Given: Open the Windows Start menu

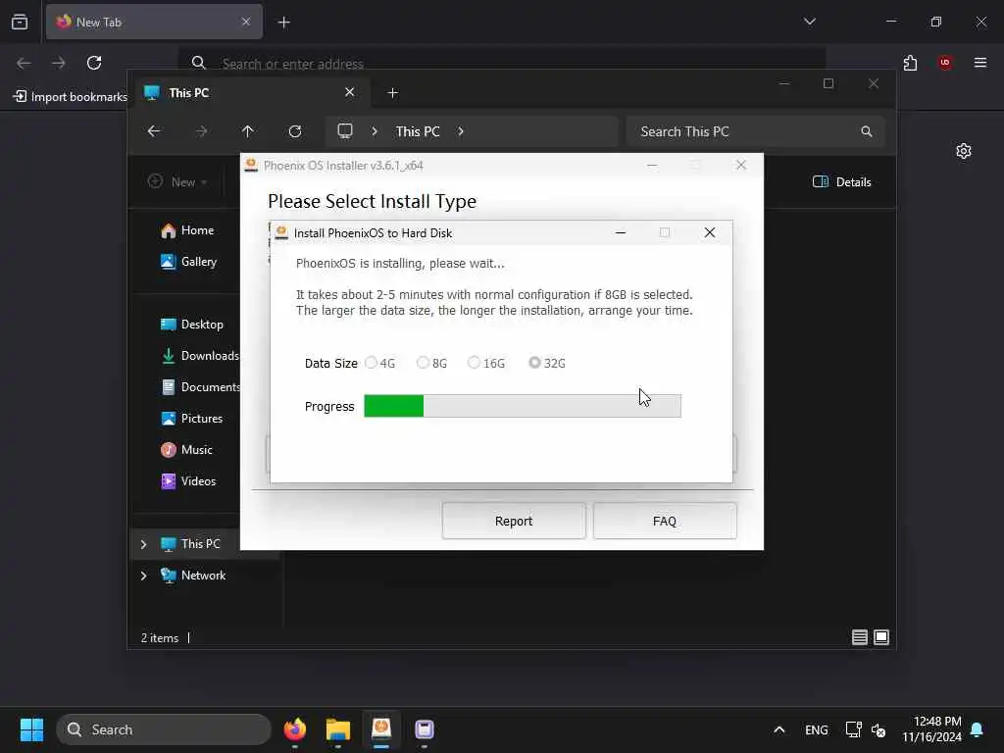Looking at the screenshot, I should point(31,729).
